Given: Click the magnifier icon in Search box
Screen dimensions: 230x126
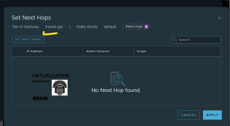Looking at the screenshot, I should coord(175,40).
